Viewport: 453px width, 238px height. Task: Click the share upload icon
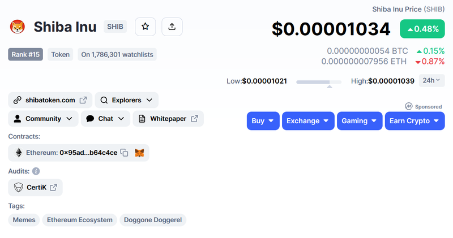172,27
